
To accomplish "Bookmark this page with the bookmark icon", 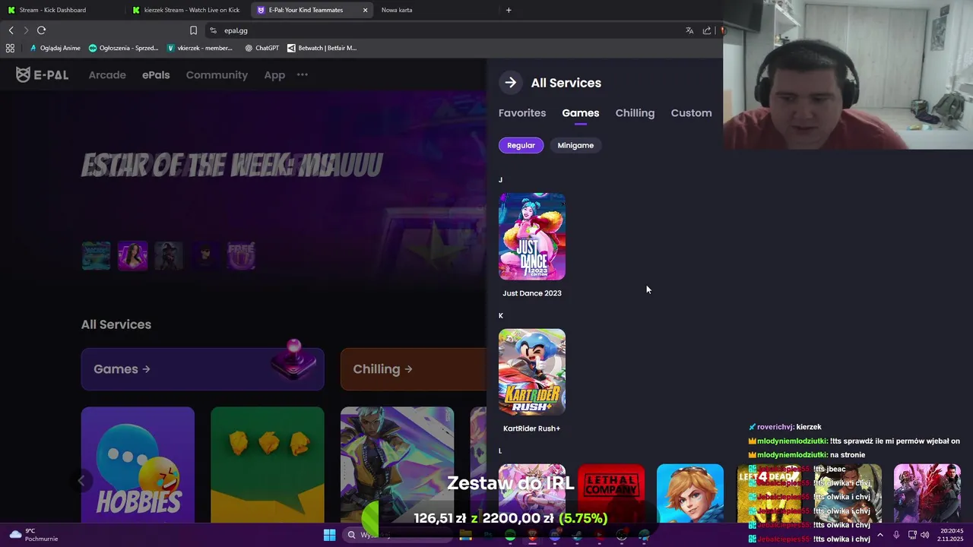I will click(193, 30).
